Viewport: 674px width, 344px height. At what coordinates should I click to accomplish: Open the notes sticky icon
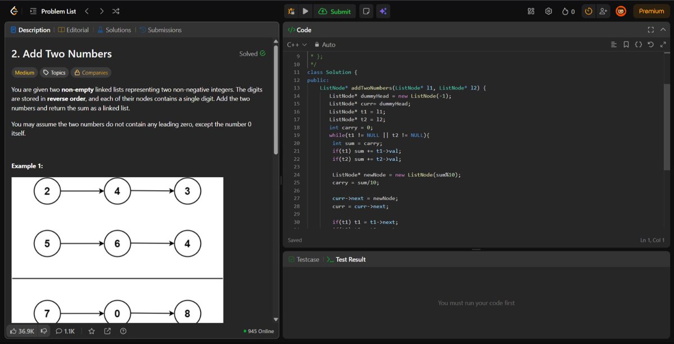click(x=366, y=11)
